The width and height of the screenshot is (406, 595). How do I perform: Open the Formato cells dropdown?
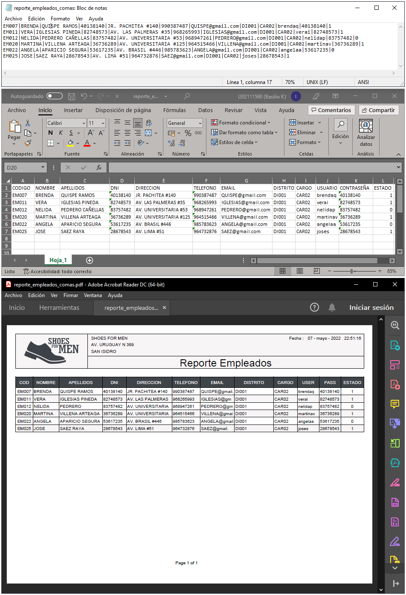click(306, 142)
